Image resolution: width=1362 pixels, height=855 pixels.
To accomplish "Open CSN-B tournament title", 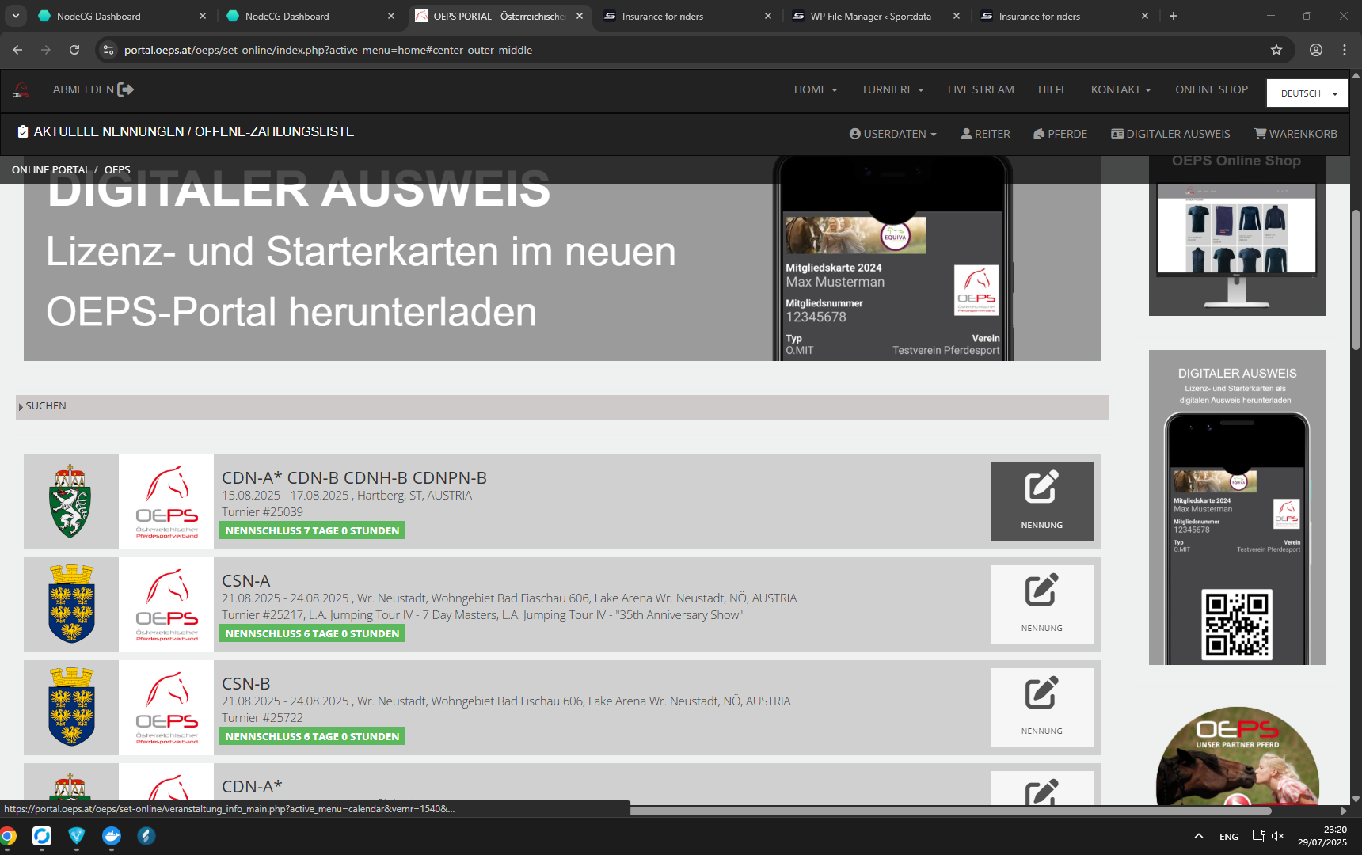I will [245, 684].
